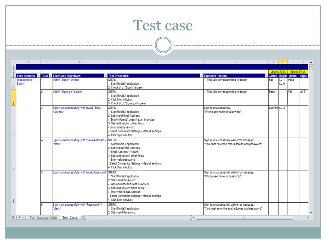Click the selected empty cell G5
The height and width of the screenshot is (244, 326).
click(283, 98)
